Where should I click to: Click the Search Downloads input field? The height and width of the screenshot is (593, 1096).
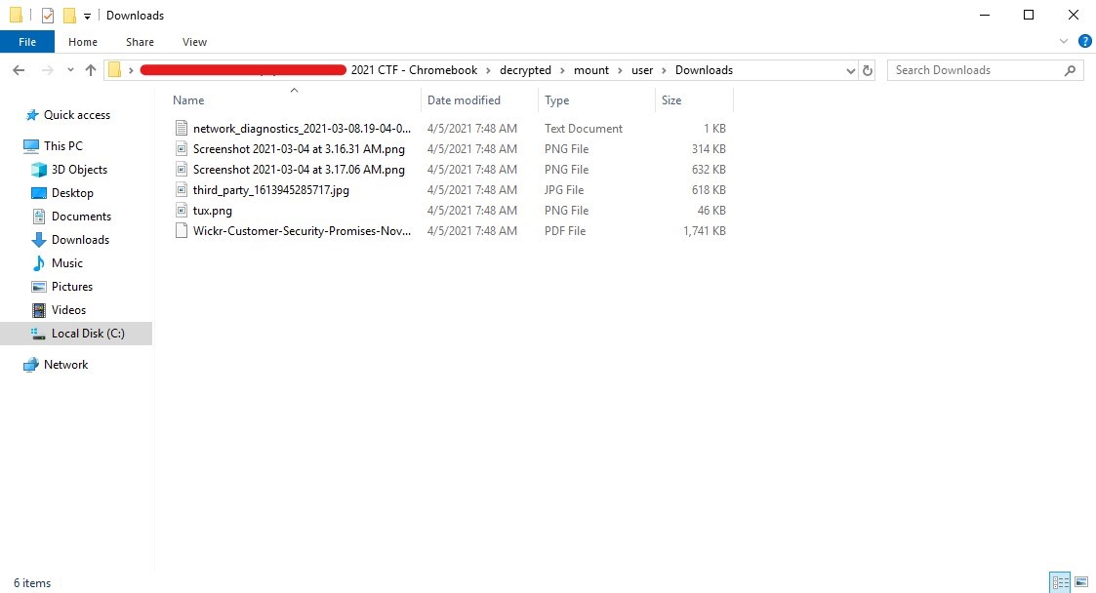click(x=976, y=70)
